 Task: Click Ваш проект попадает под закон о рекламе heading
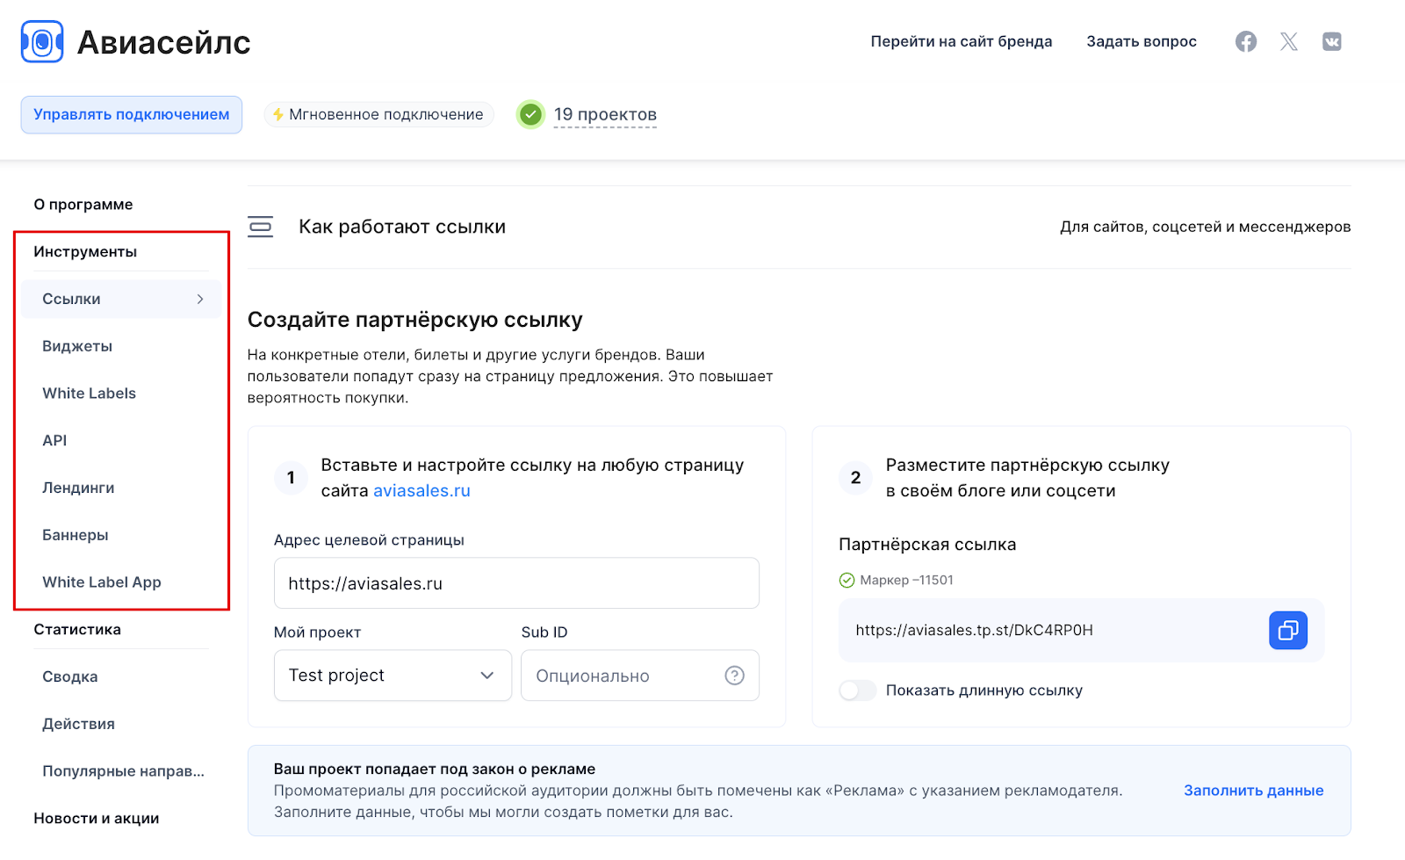tap(435, 770)
